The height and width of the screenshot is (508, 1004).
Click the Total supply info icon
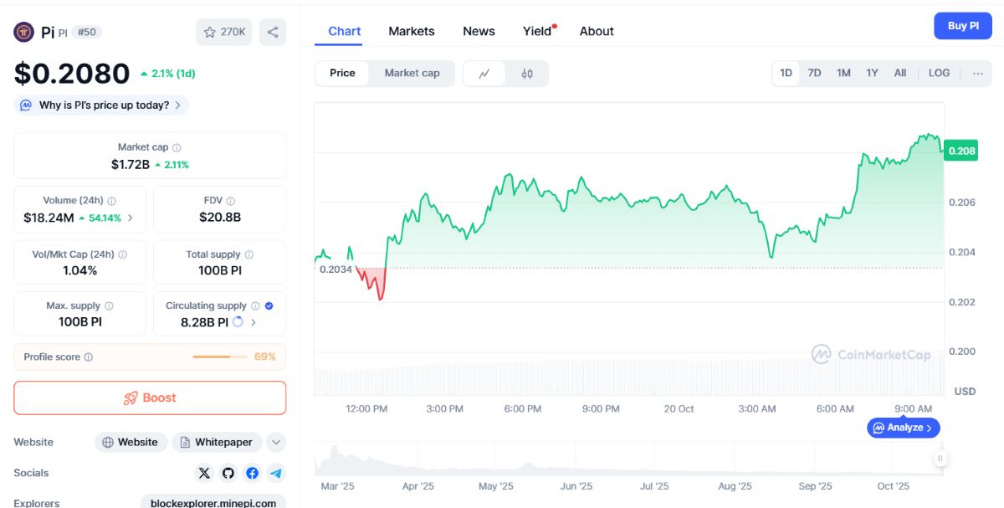248,254
